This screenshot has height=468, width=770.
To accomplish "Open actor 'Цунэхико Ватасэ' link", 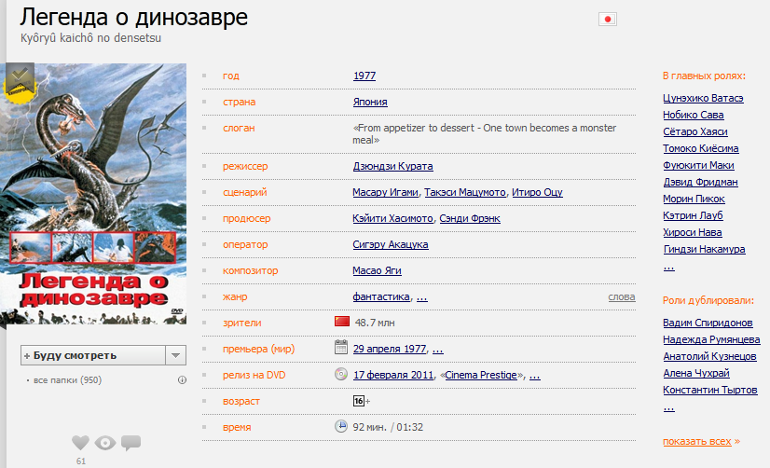I will coord(703,98).
